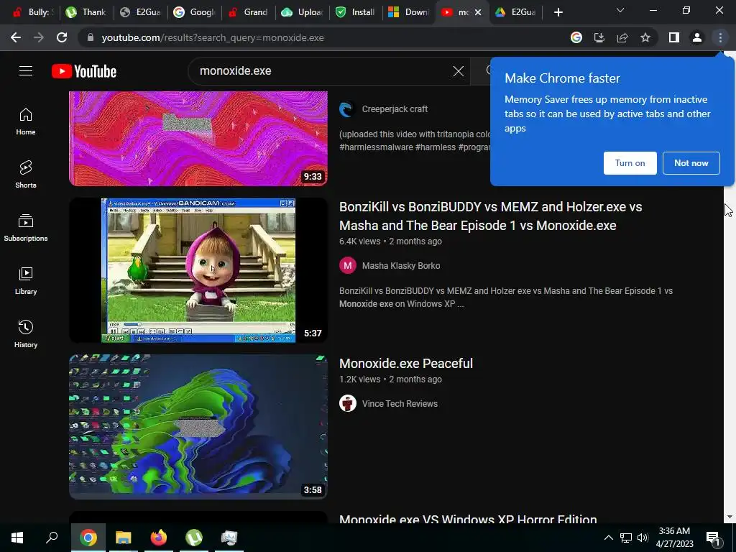Click the volume icon in system tray

(643, 538)
